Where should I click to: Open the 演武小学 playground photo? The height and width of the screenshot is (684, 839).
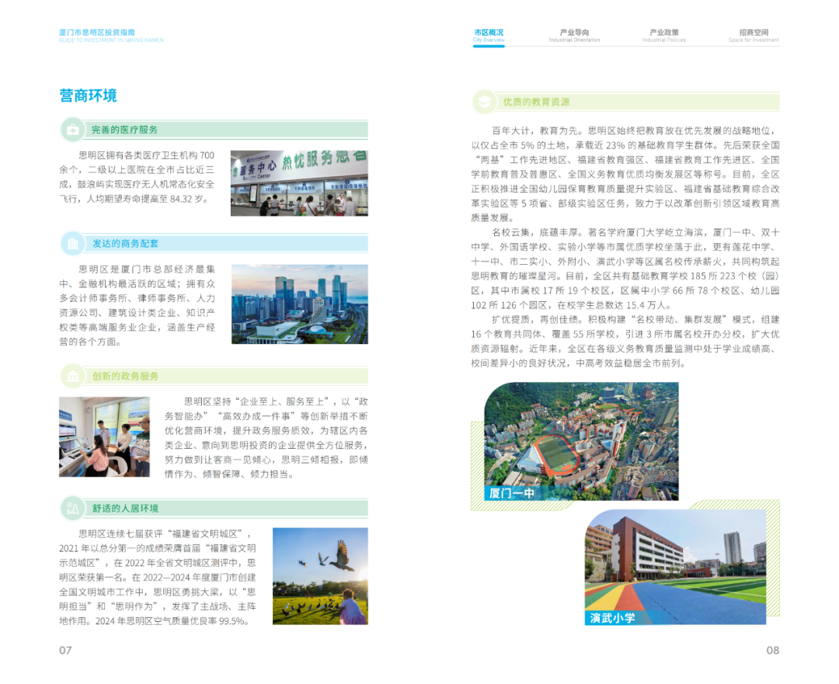(x=675, y=567)
